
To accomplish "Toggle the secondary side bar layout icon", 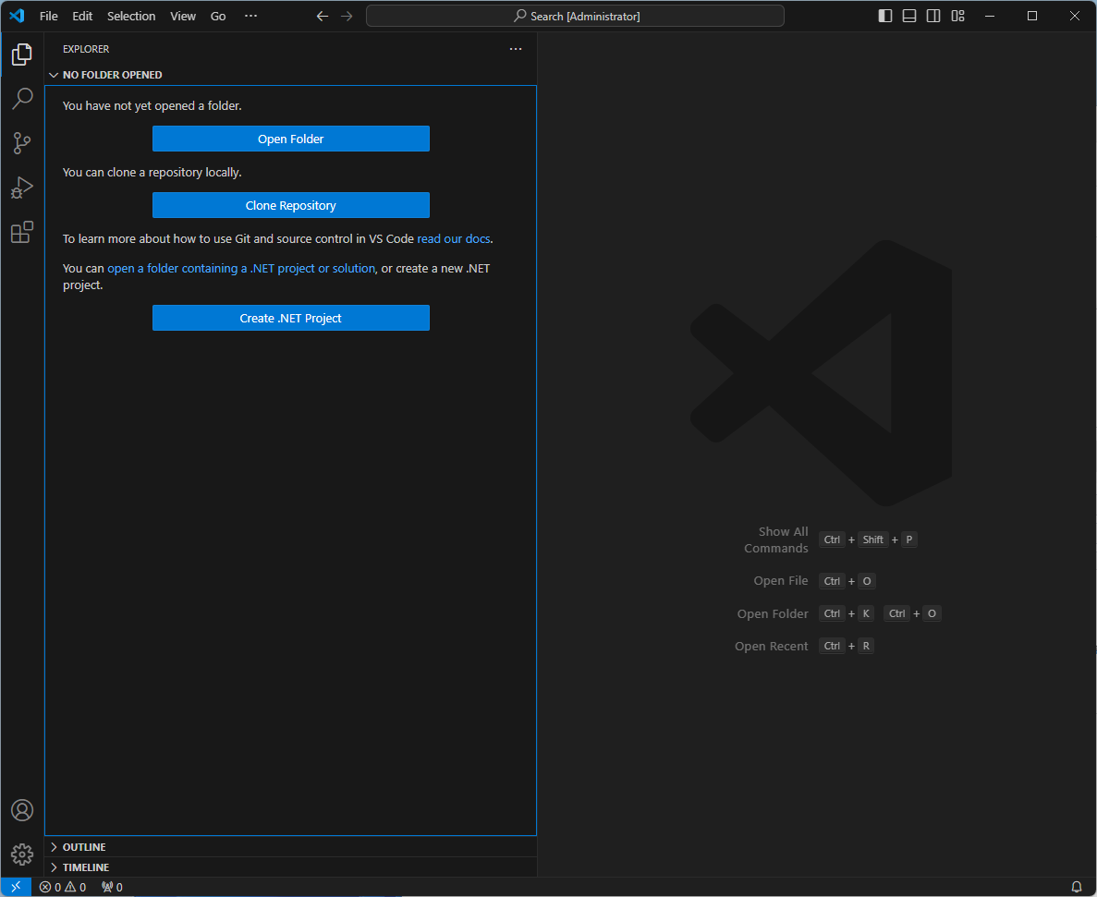I will point(933,16).
